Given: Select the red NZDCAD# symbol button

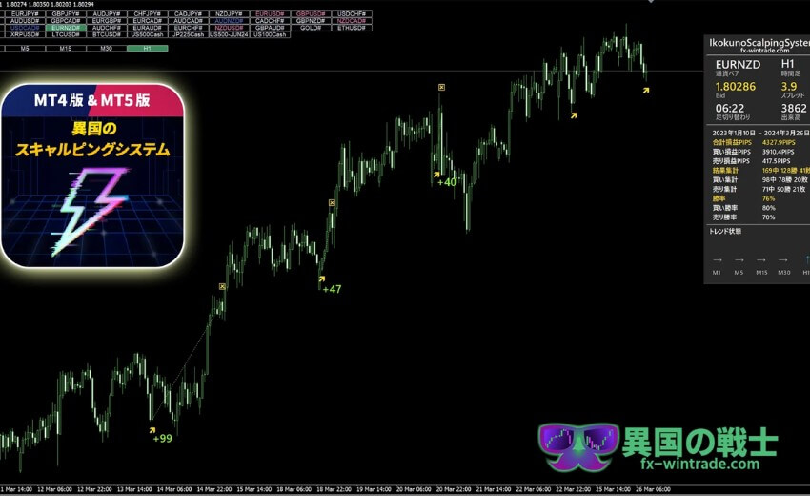Looking at the screenshot, I should [352, 21].
